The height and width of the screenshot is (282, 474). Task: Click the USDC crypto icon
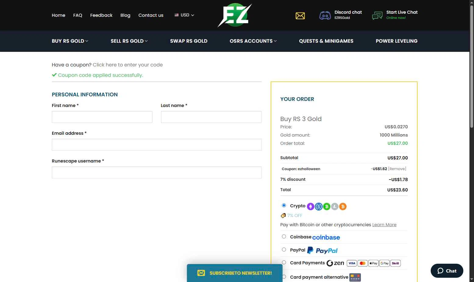tap(319, 206)
